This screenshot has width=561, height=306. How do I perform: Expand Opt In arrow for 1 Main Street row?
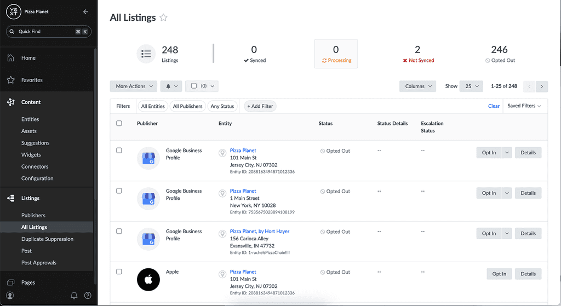tap(507, 193)
